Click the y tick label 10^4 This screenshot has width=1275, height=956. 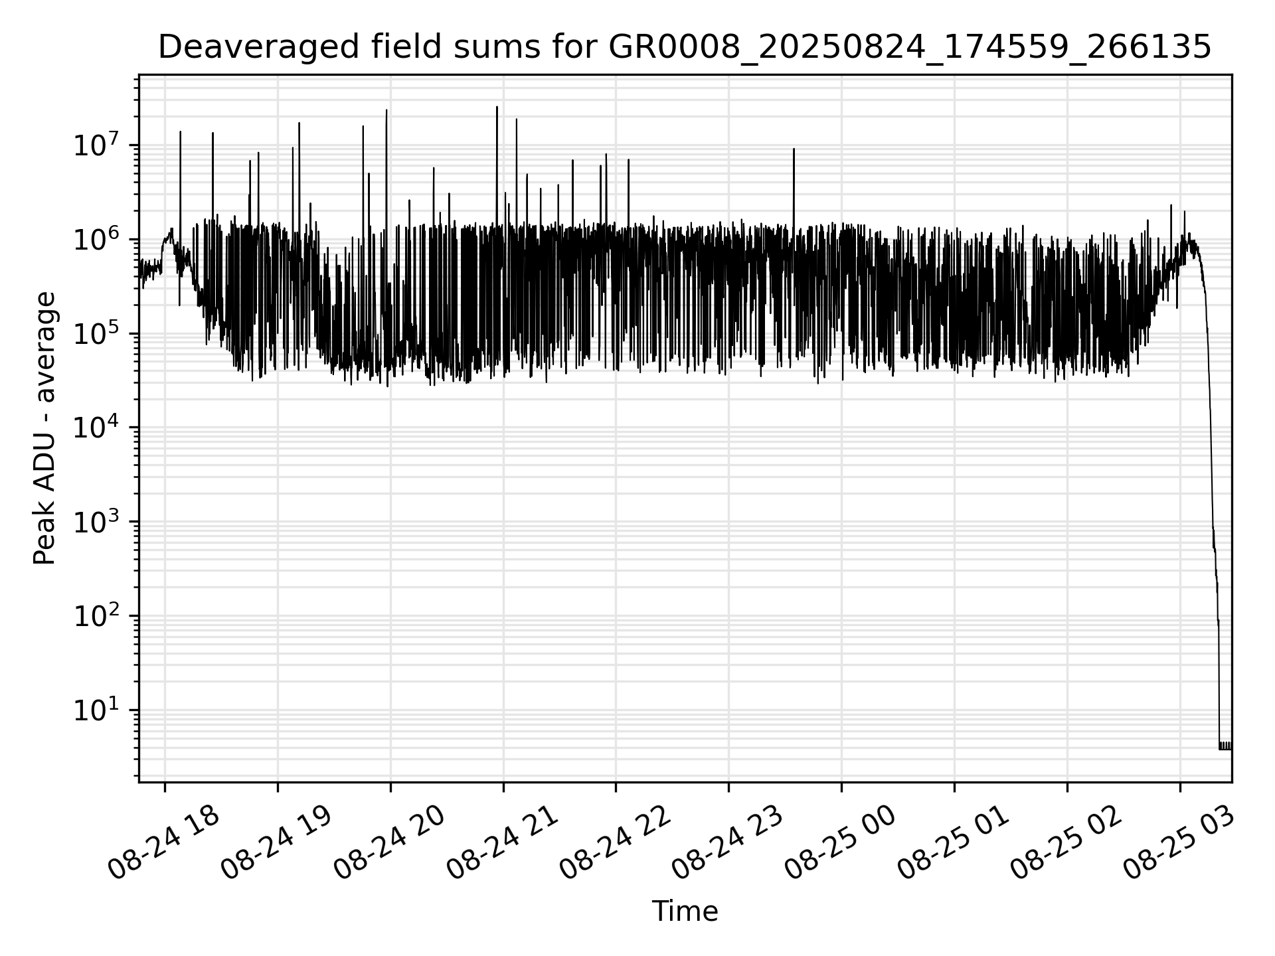pyautogui.click(x=96, y=427)
